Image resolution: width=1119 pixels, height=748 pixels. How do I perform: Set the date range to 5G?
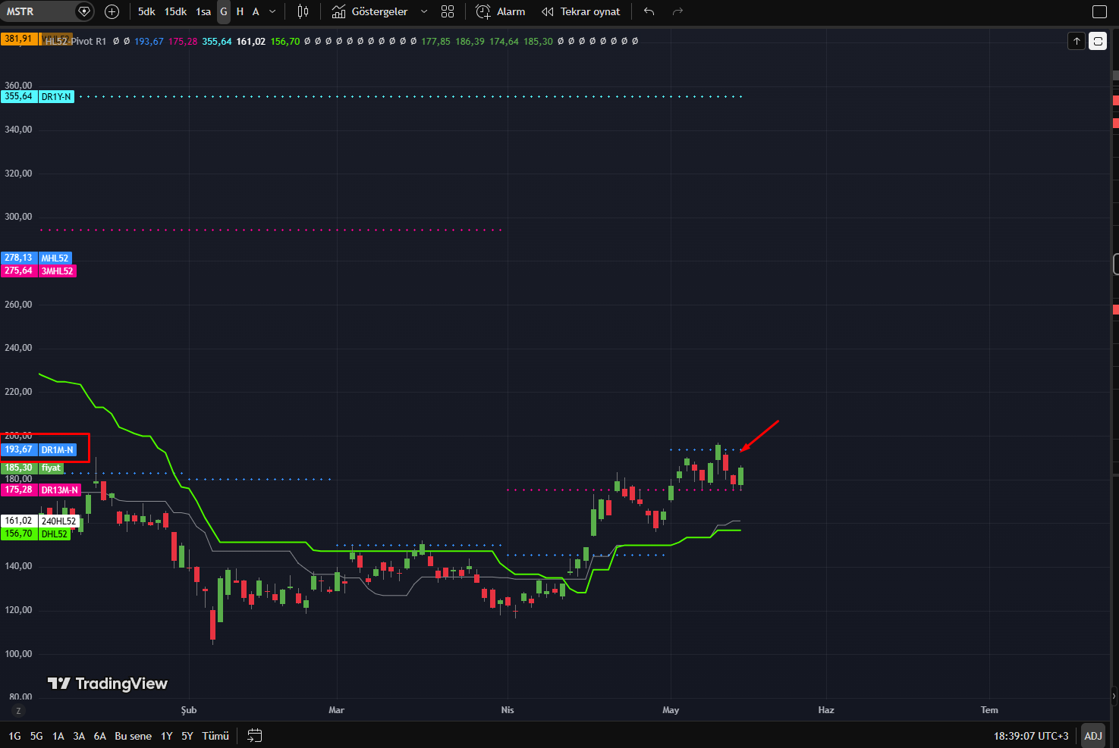[x=36, y=736]
